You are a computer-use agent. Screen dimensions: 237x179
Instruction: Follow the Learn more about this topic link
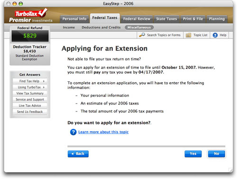pyautogui.click(x=103, y=132)
